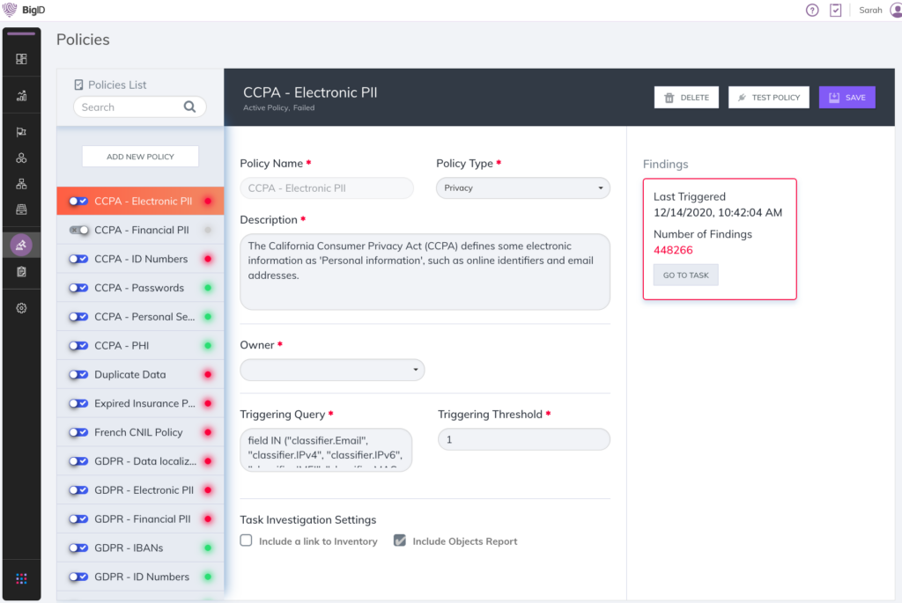This screenshot has width=902, height=603.
Task: Click the Search policies input field
Action: tap(132, 107)
